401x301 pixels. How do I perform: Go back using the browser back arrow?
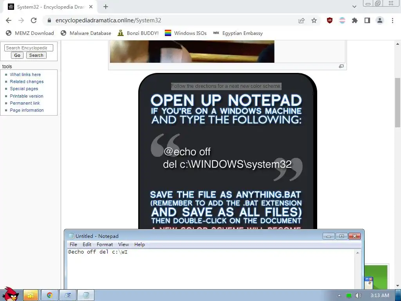(x=9, y=20)
